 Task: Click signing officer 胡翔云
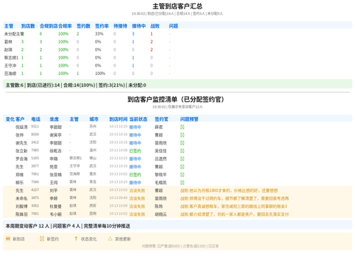[160, 215]
